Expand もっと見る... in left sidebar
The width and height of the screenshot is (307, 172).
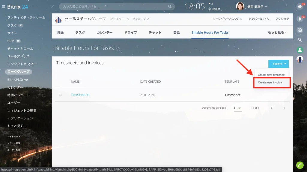coord(18,126)
